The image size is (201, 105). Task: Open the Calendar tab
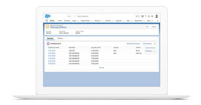coord(119,21)
